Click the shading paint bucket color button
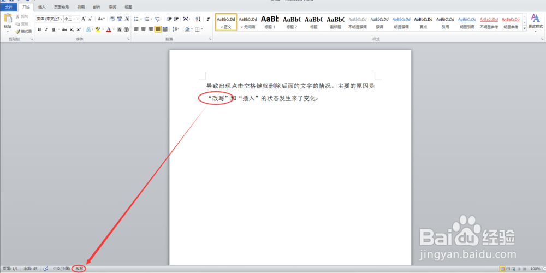 (x=187, y=29)
